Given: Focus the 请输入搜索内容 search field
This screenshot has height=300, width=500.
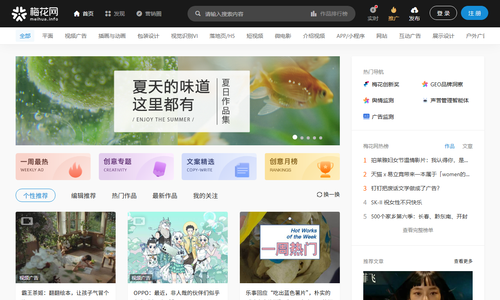Looking at the screenshot, I should 254,14.
